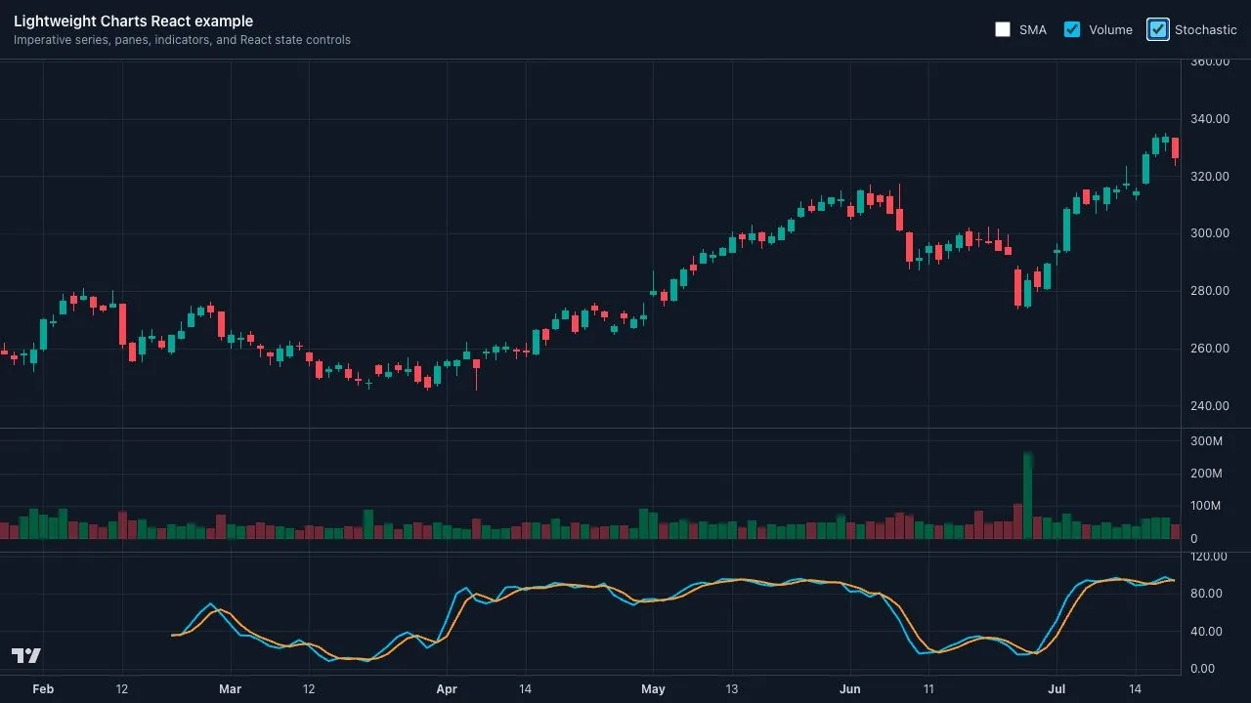Click the 320.00 price axis label
The height and width of the screenshot is (703, 1251).
click(1210, 177)
